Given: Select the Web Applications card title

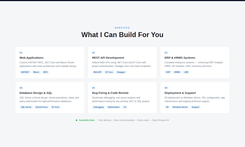Looking at the screenshot, I should [x=31, y=58].
